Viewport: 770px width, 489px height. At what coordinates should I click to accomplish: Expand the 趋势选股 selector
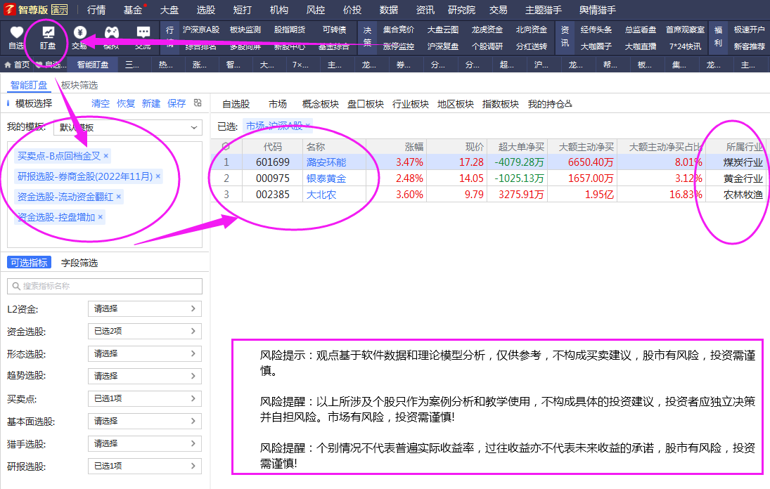[145, 376]
